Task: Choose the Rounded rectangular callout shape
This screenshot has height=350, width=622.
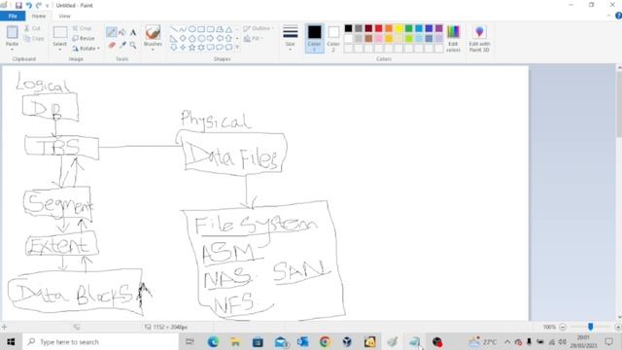Action: tap(210, 48)
